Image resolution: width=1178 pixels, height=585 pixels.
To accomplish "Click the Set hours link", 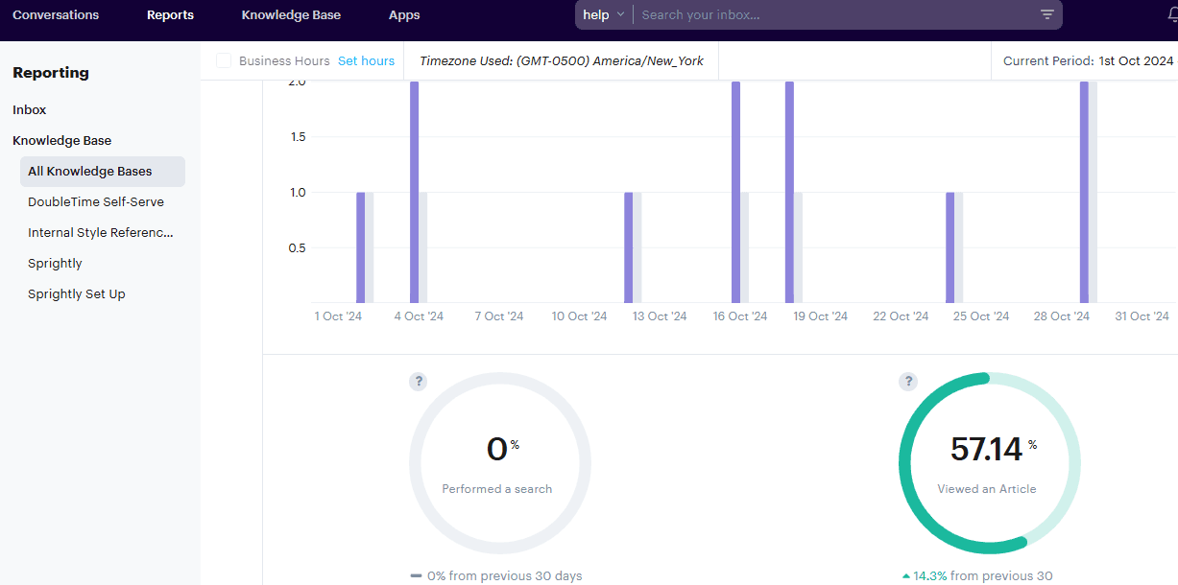I will pyautogui.click(x=366, y=59).
